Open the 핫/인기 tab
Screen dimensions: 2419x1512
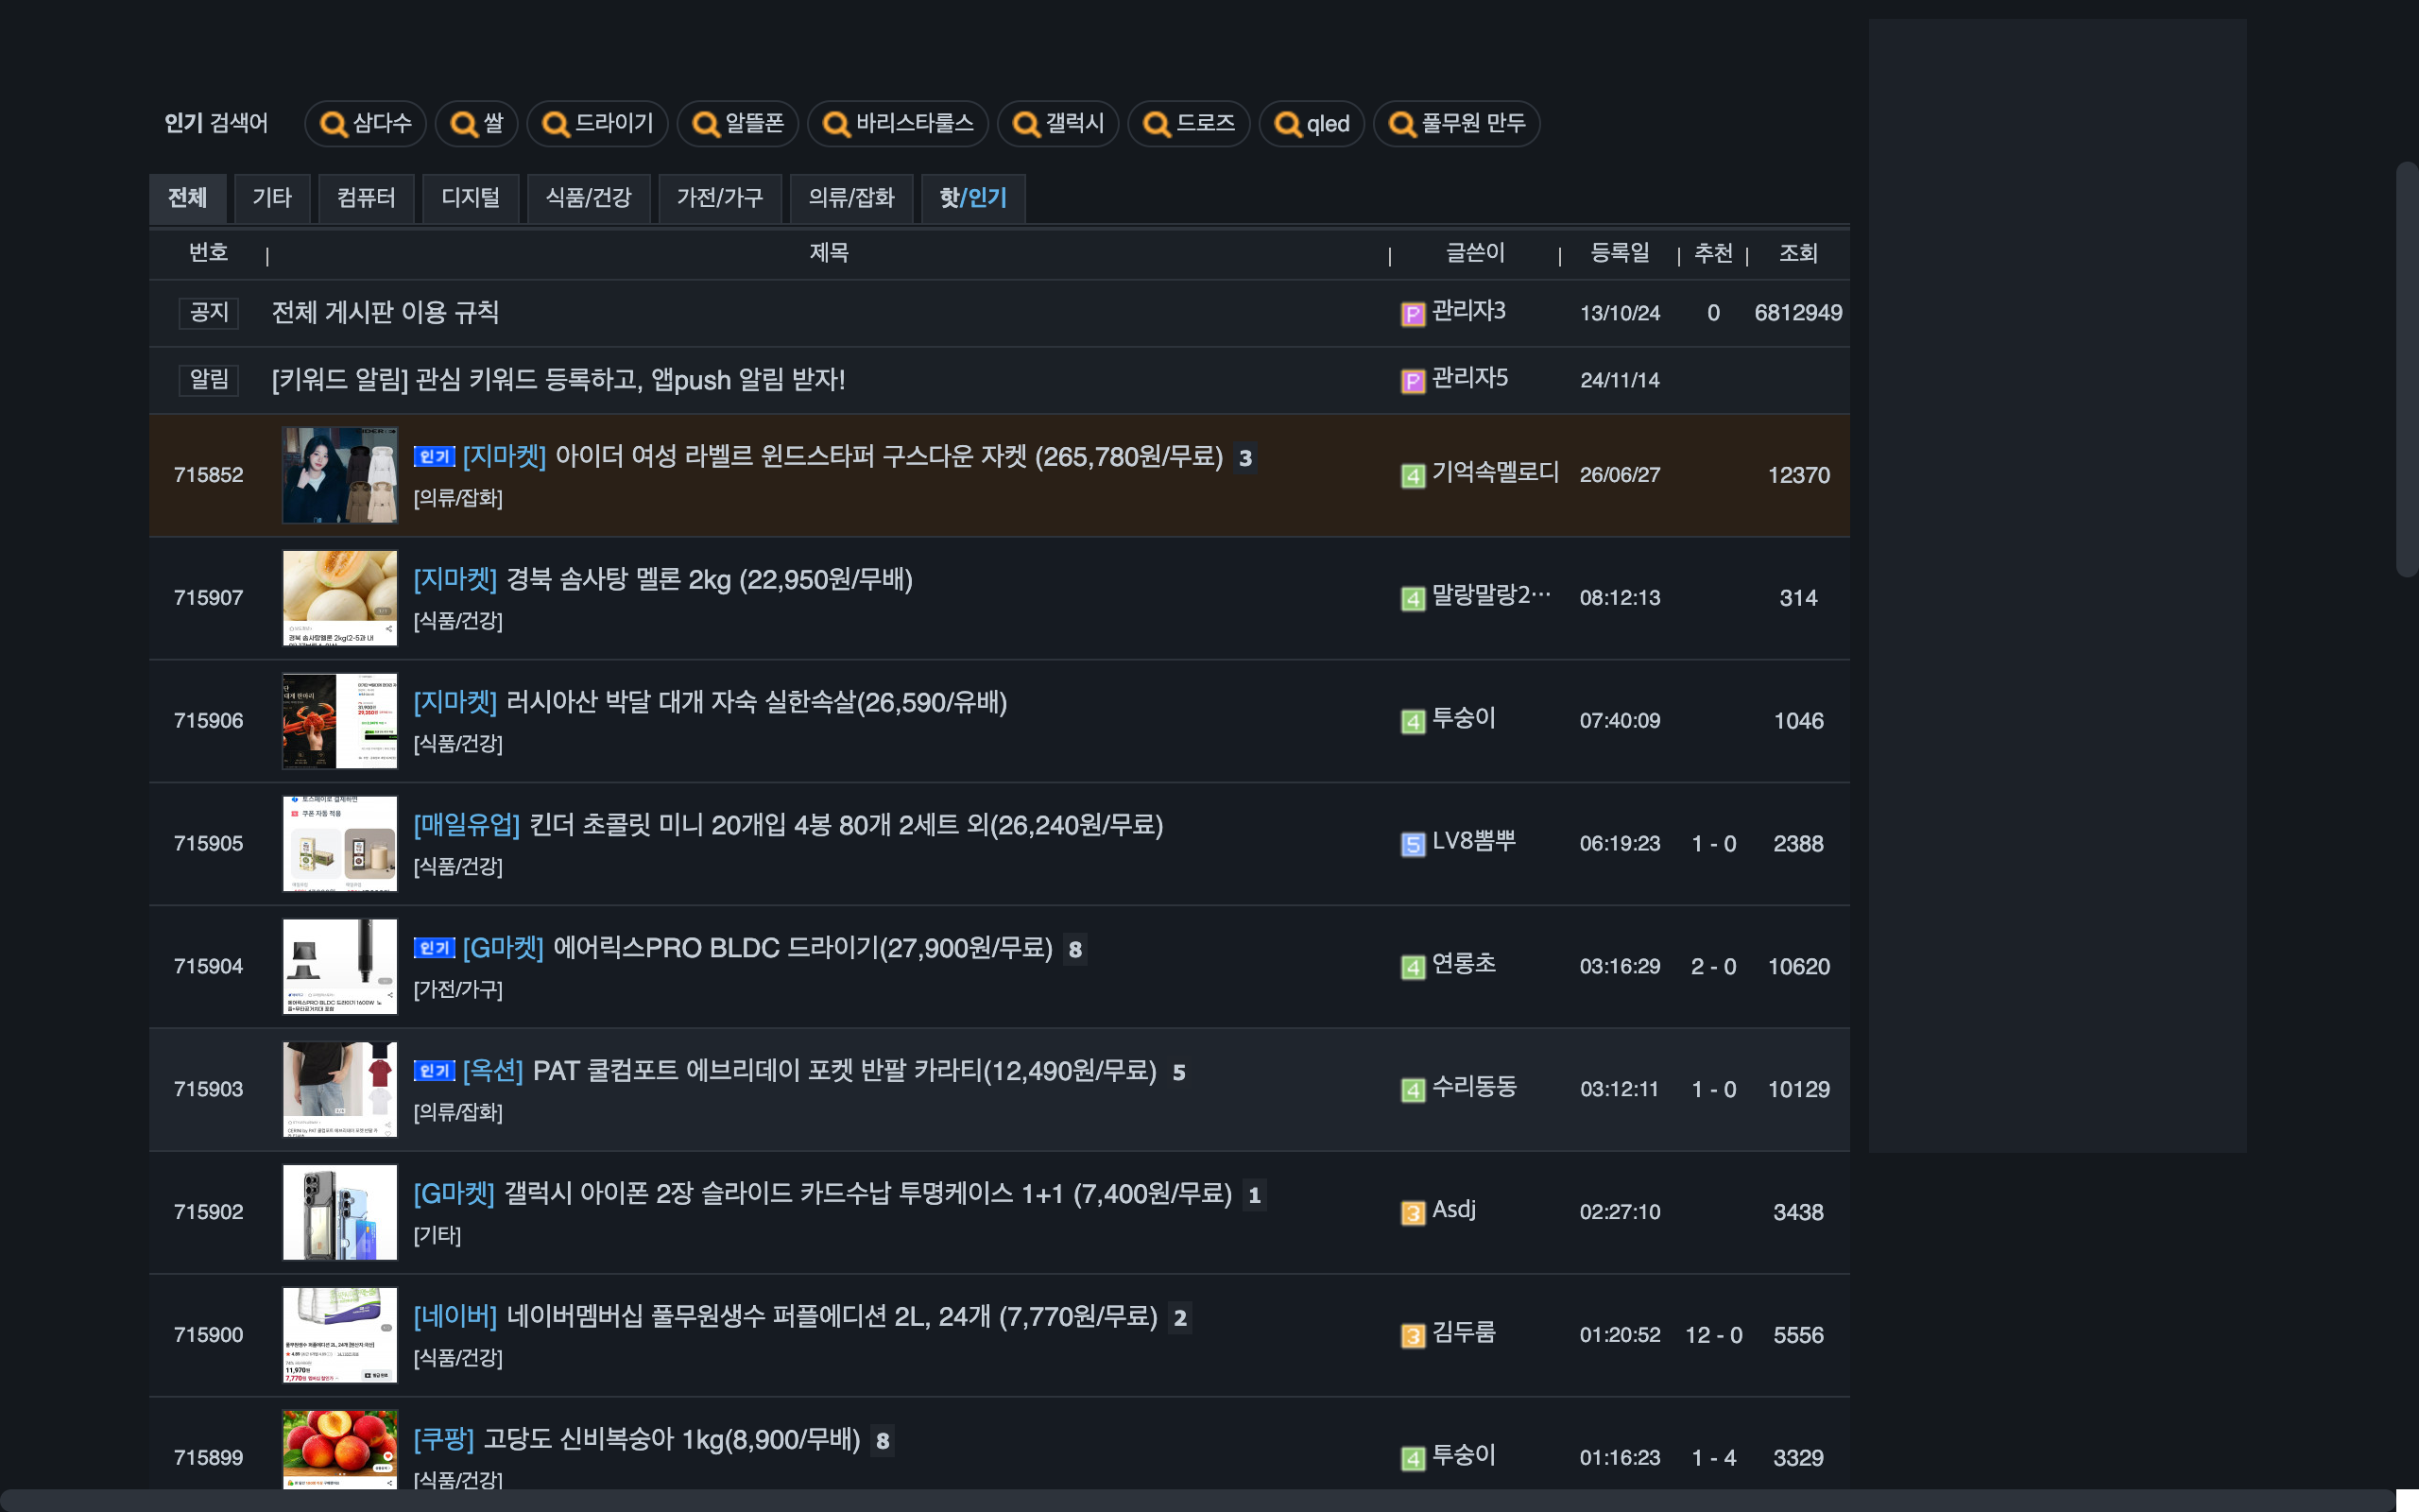click(972, 198)
